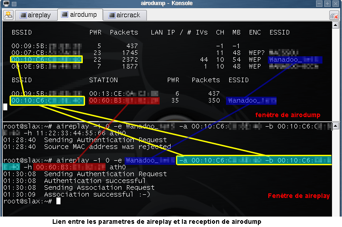Click the Packets header in first table
342x227 pixels.
coord(124,32)
